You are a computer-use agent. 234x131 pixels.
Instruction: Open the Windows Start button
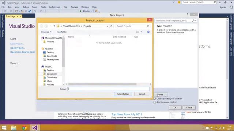tap(4, 128)
